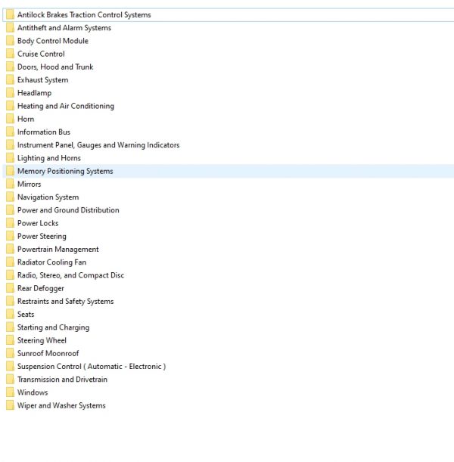Click the Navigation System folder icon
454x462 pixels.
10,197
